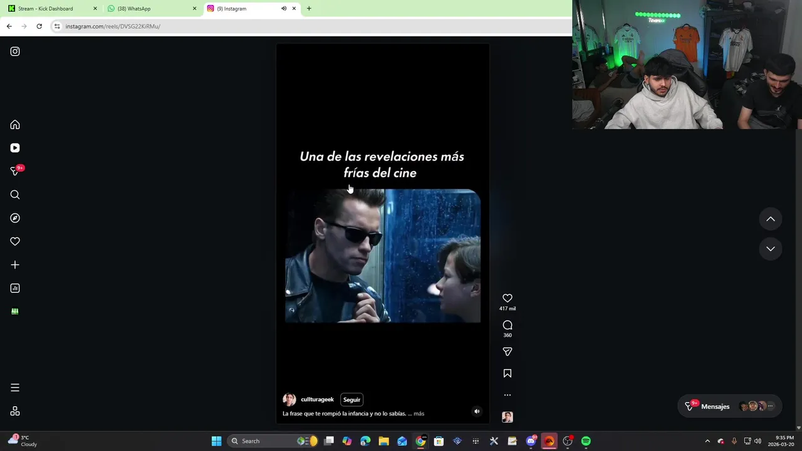
Task: Toggle the reel sound speaker button
Action: [x=477, y=412]
